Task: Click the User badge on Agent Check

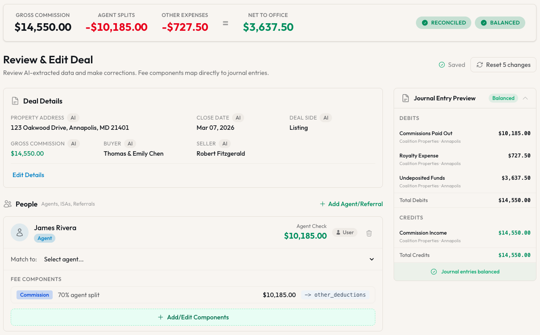Action: tap(345, 232)
